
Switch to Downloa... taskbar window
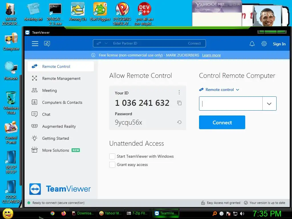click(83, 213)
